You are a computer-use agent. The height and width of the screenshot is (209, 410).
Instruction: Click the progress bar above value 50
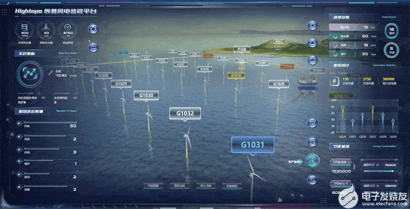[50, 122]
